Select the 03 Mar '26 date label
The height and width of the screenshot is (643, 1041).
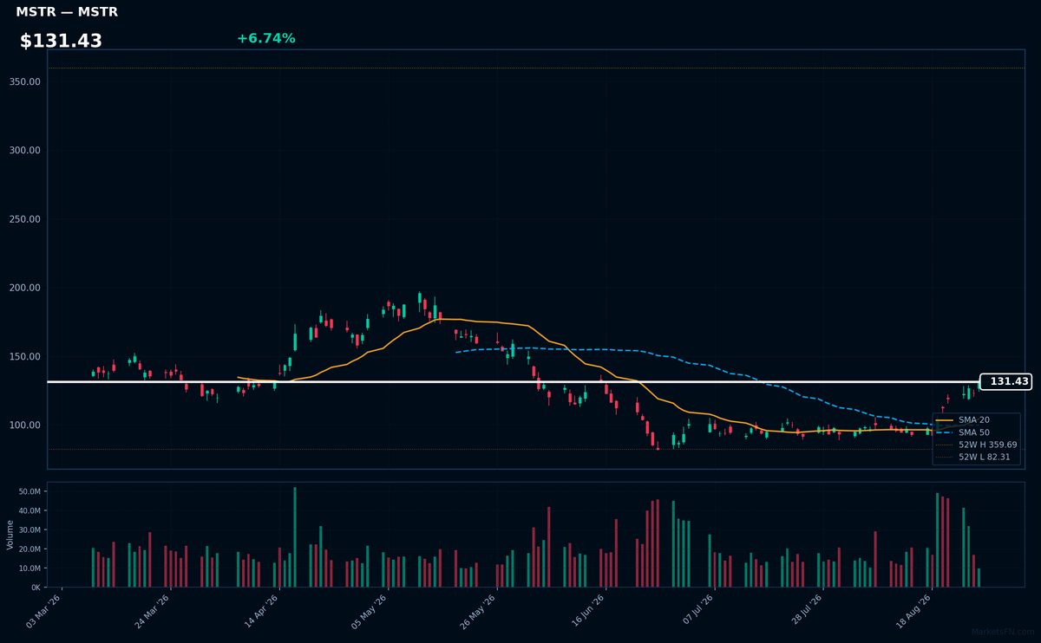(43, 611)
